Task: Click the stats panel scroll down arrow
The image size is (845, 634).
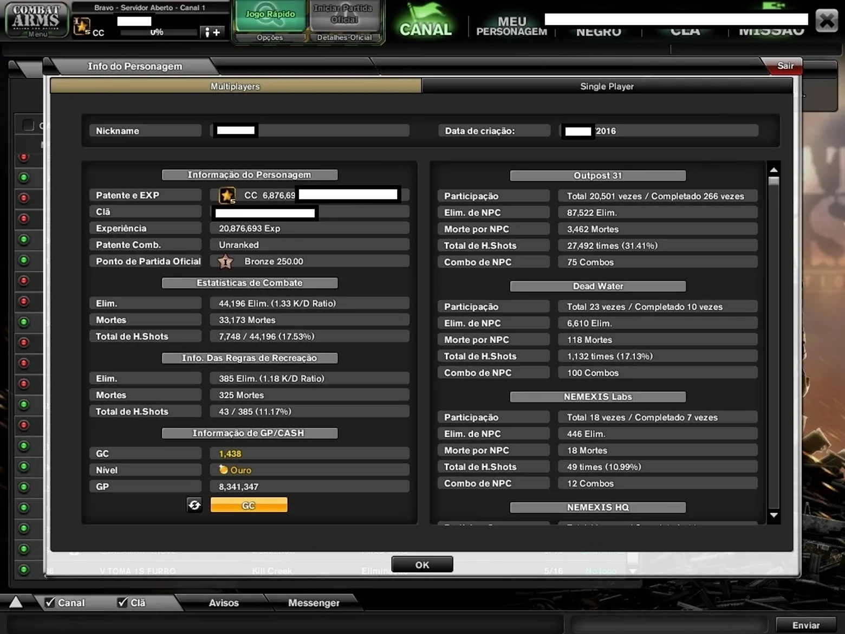Action: [774, 515]
